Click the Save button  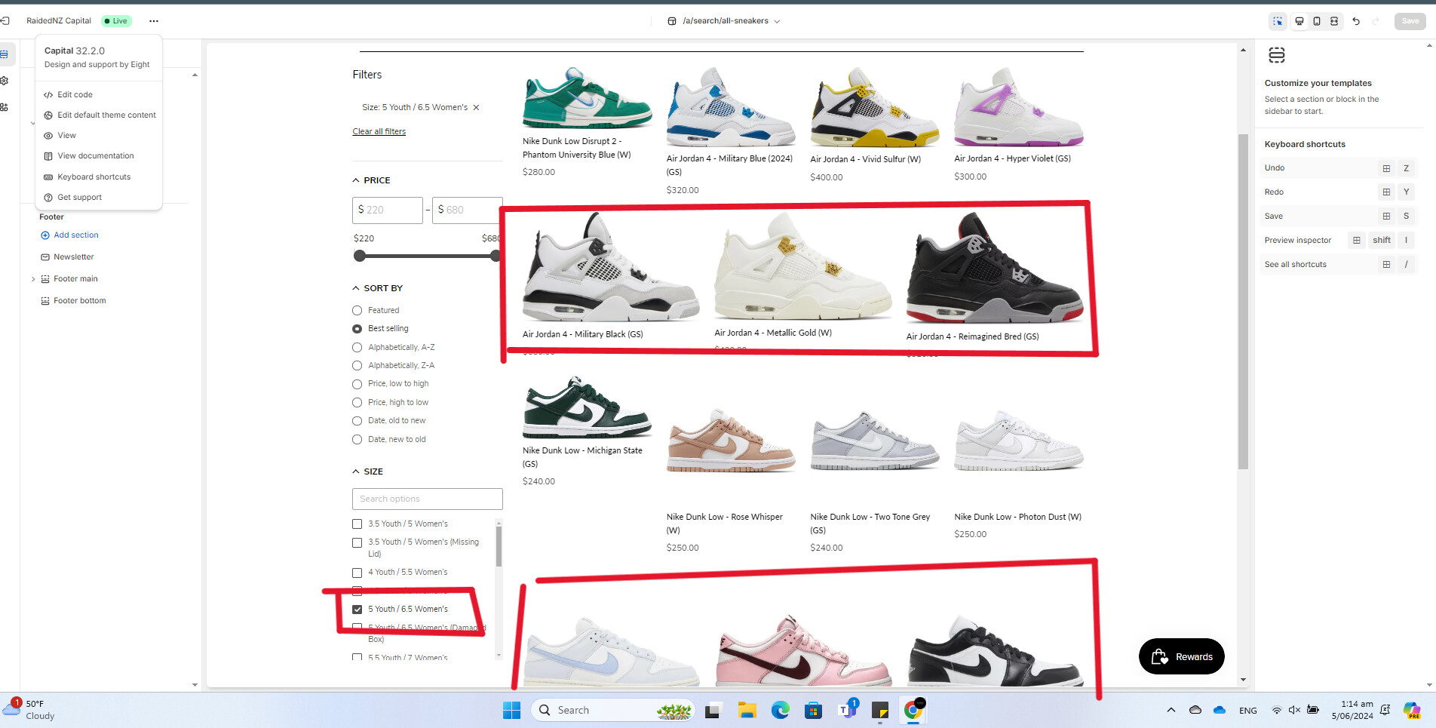pos(1410,21)
